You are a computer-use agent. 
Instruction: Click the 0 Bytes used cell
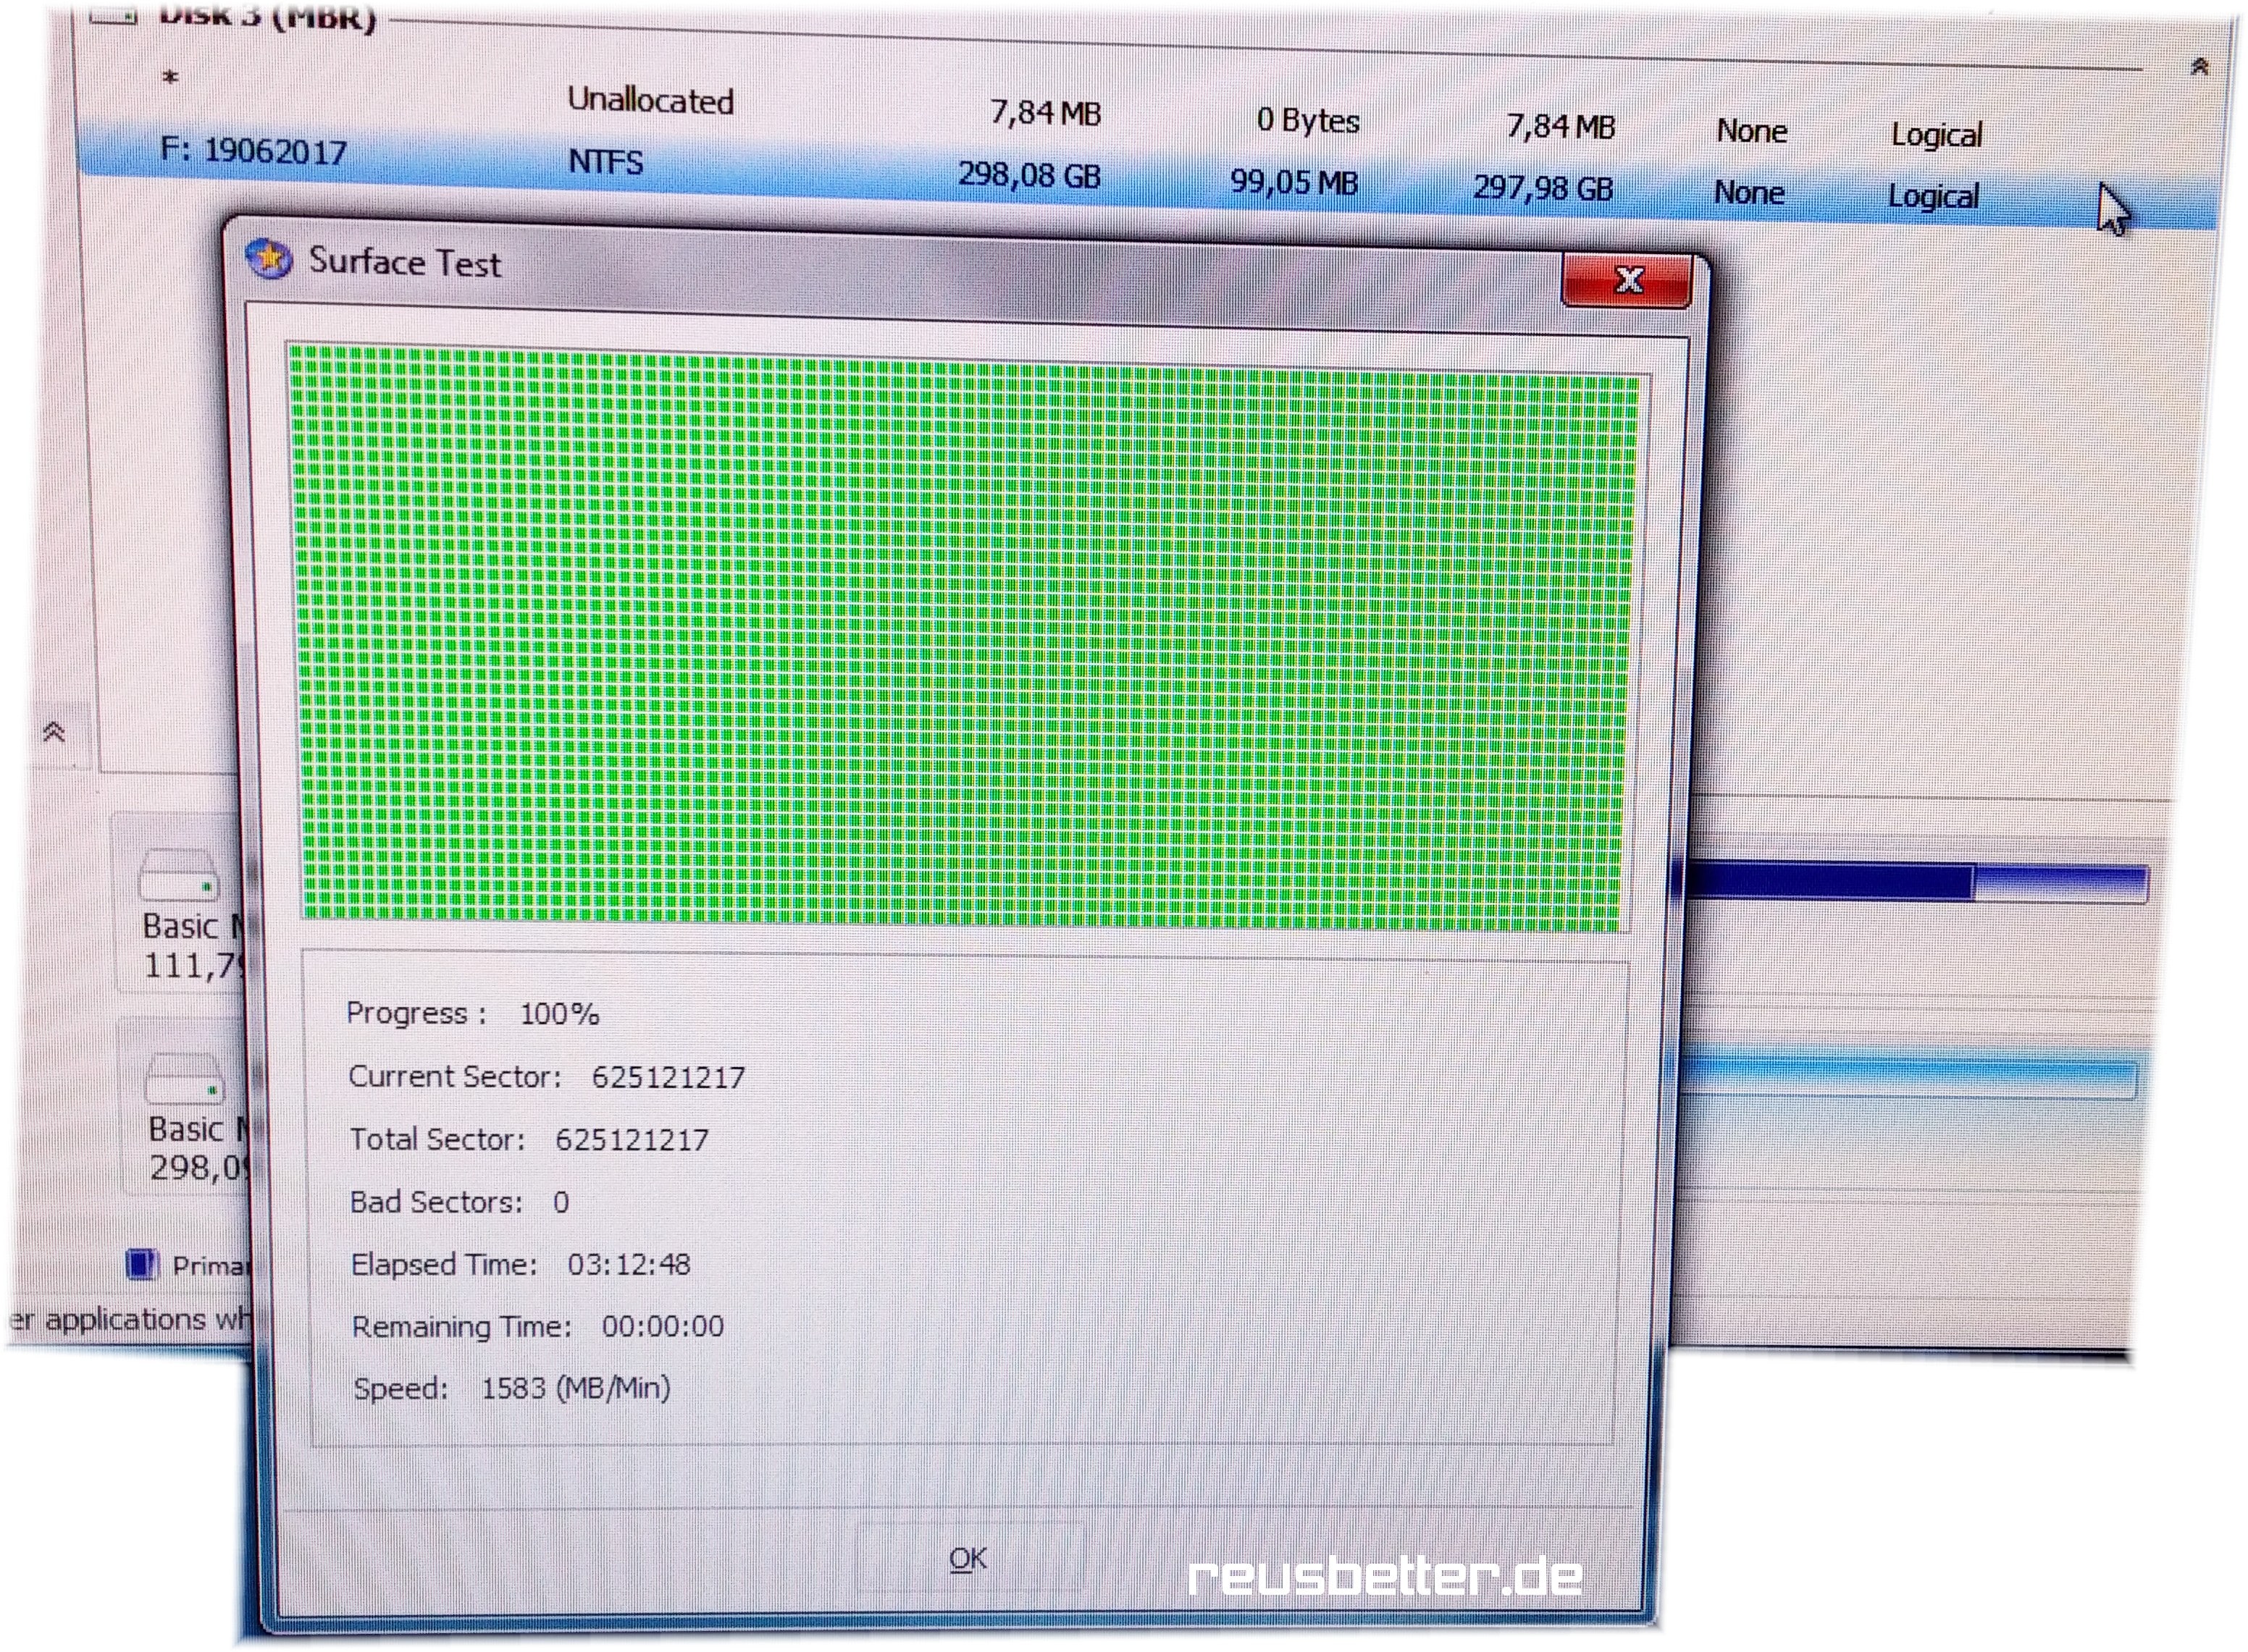pyautogui.click(x=1307, y=120)
